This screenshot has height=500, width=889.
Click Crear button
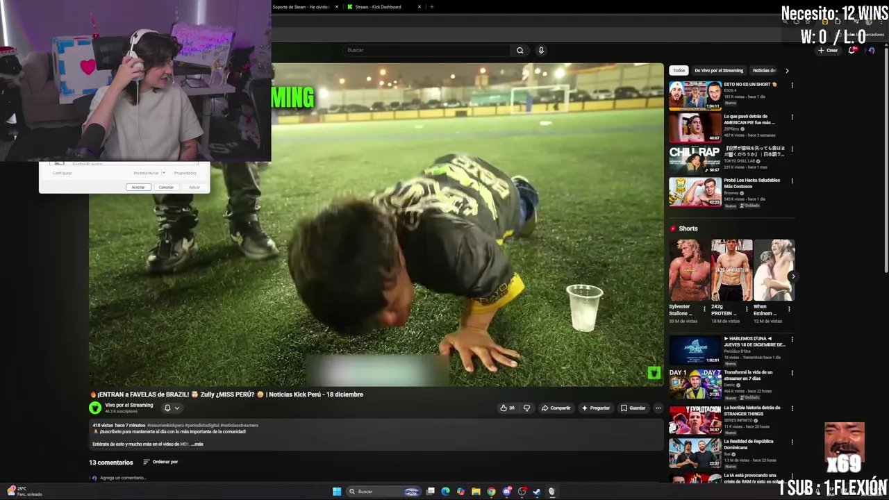[828, 50]
